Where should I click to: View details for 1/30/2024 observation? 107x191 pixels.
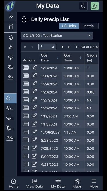(26, 76)
